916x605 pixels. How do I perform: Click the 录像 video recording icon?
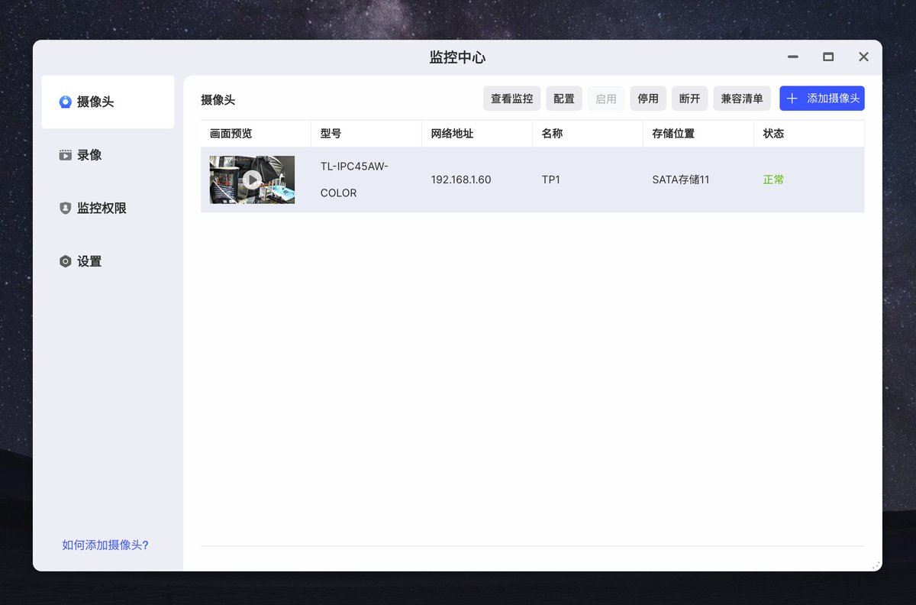point(65,154)
